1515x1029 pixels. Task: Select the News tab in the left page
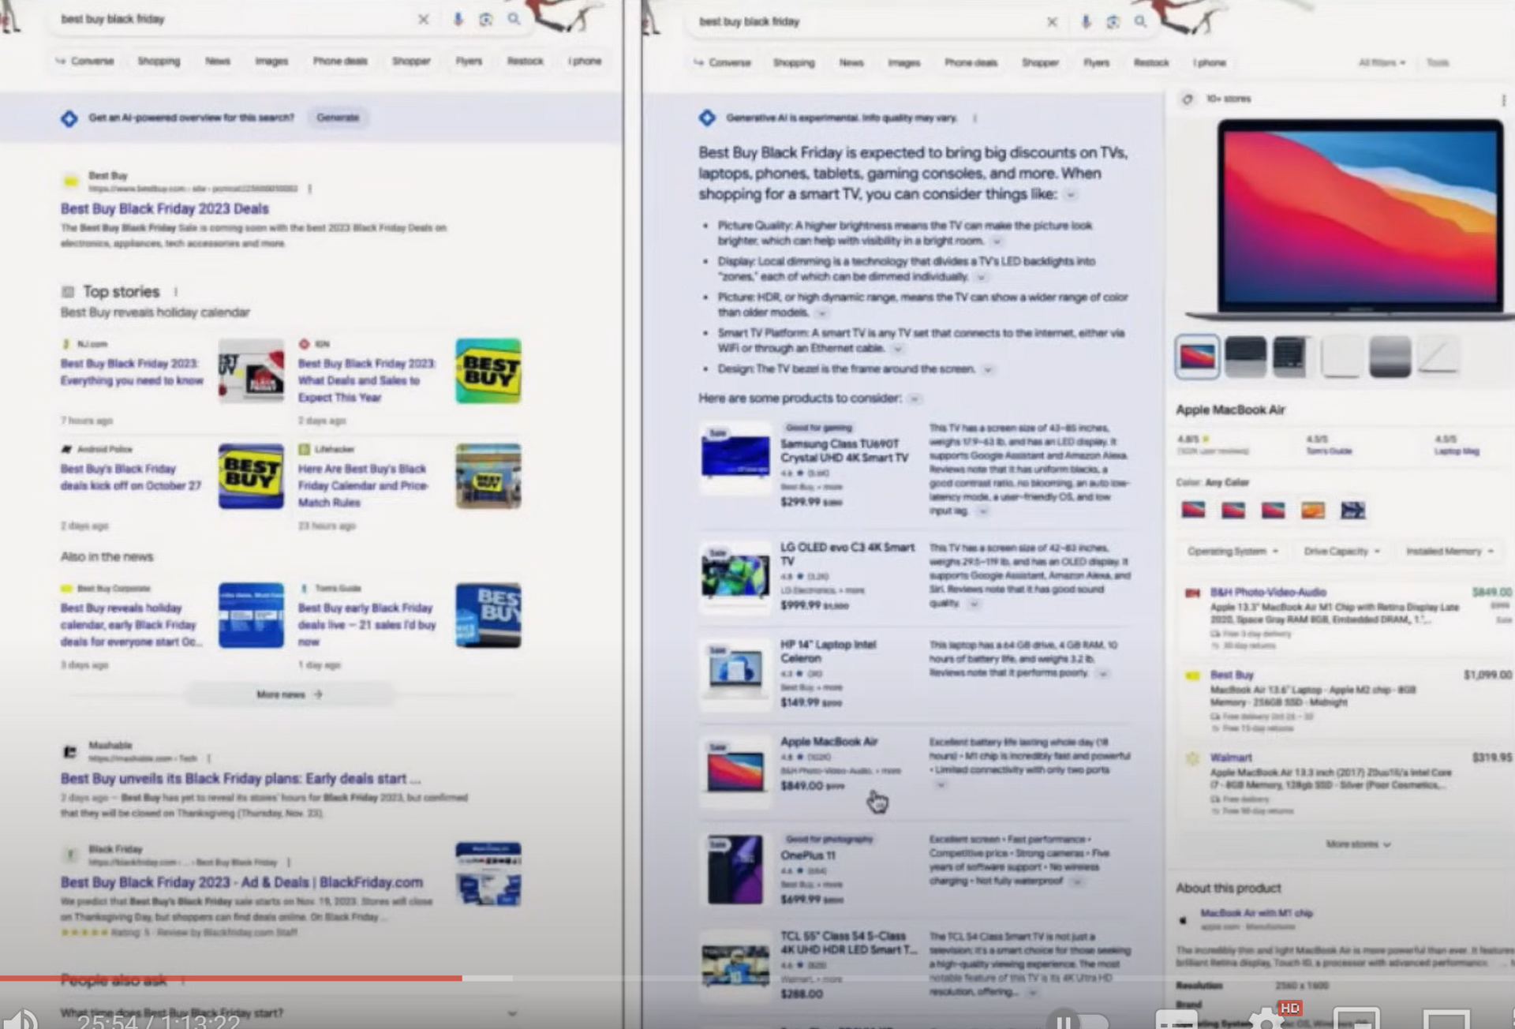(217, 62)
